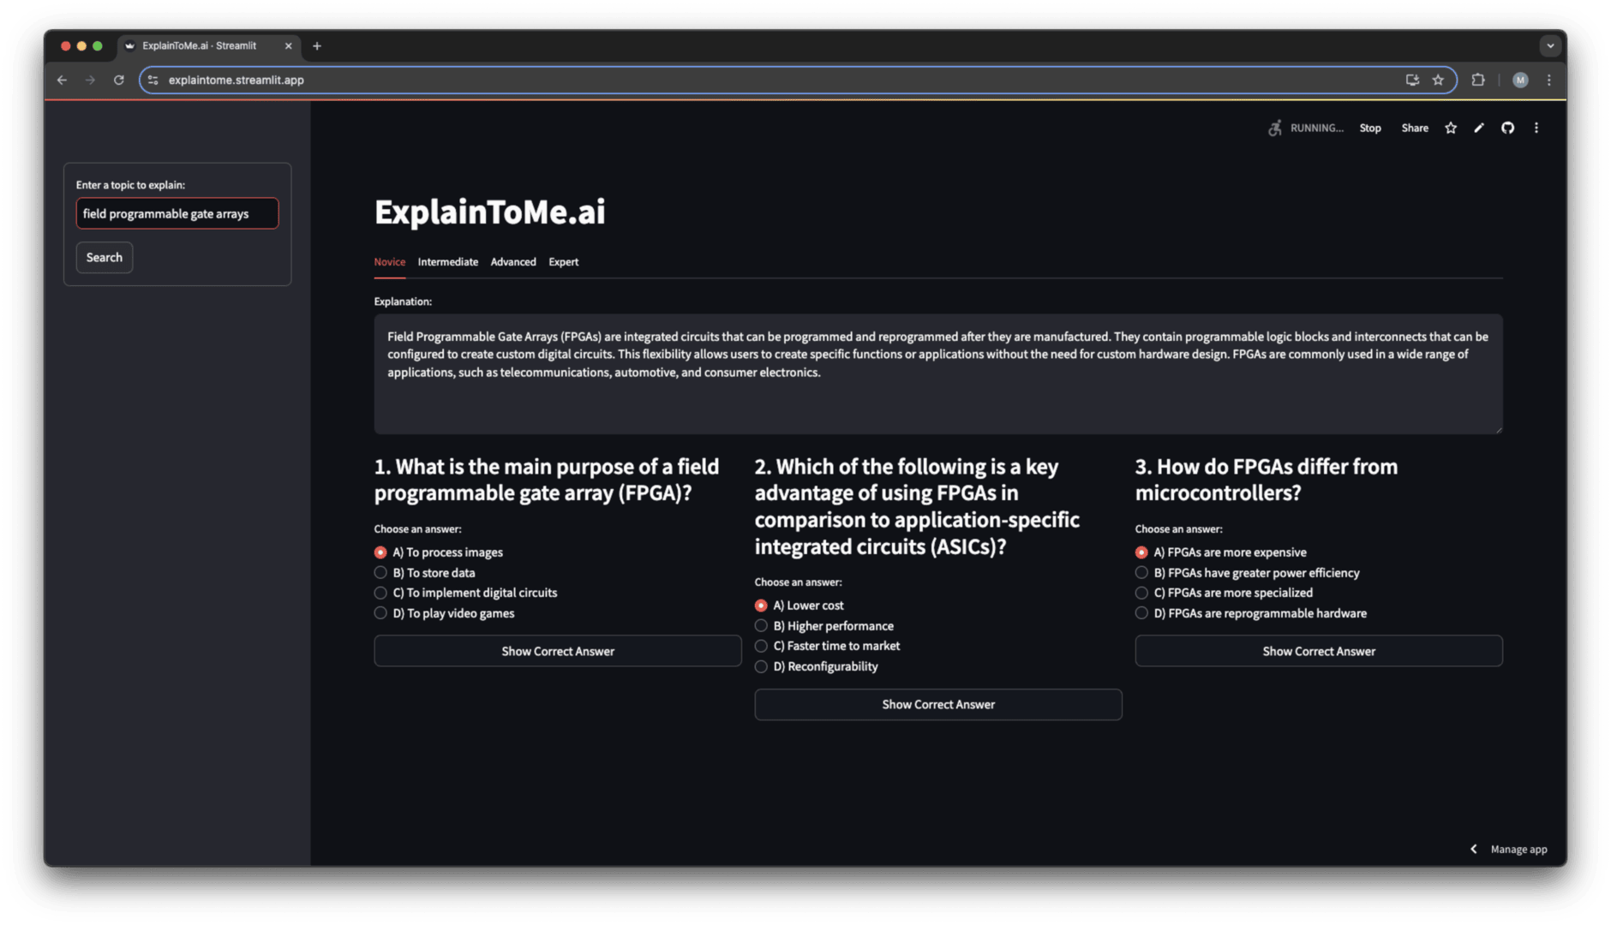Click the yellow macOS window minimize button
The height and width of the screenshot is (925, 1611).
(x=81, y=46)
